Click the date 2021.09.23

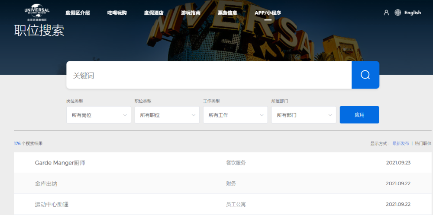point(398,163)
